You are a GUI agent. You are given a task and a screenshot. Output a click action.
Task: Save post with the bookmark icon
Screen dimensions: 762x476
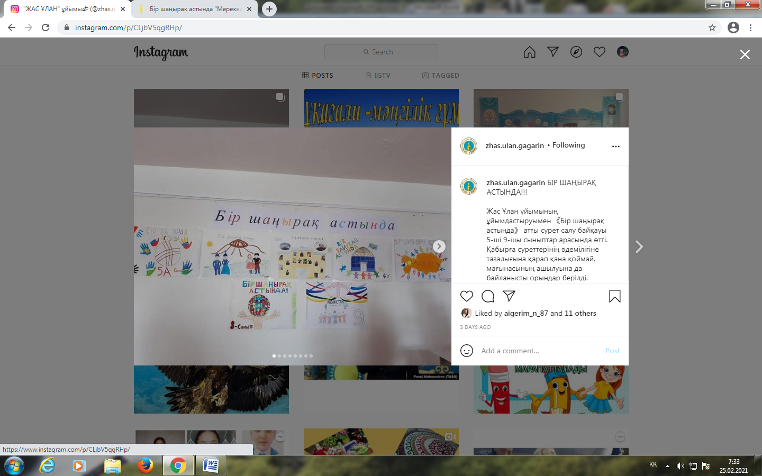click(614, 296)
